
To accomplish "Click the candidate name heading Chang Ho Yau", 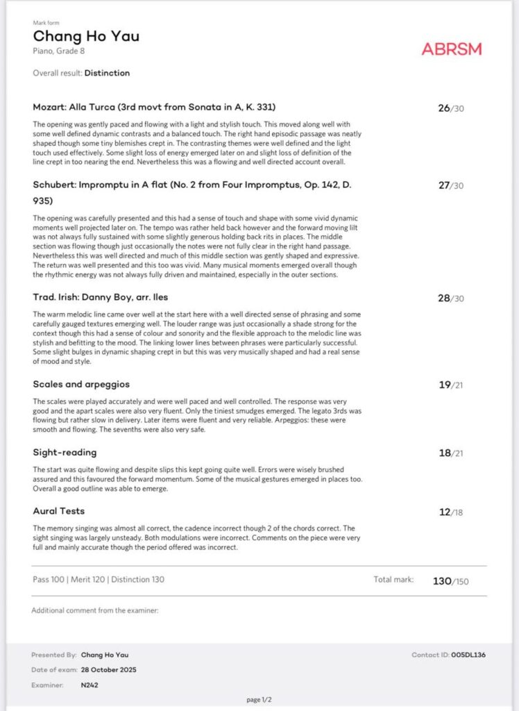I will click(86, 36).
